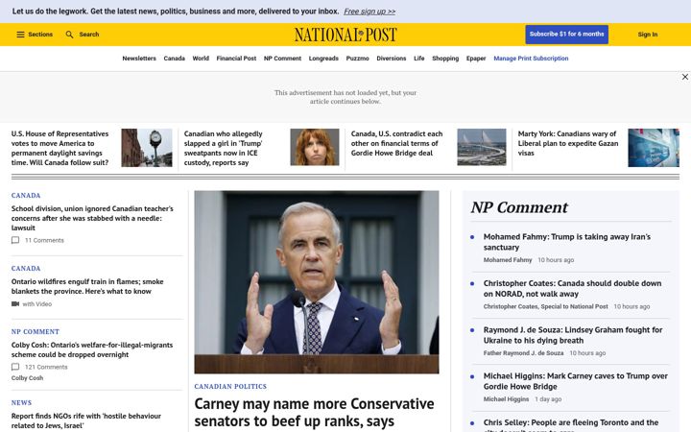The height and width of the screenshot is (432, 691).
Task: Open the NP Comment nav item
Action: [x=282, y=59]
